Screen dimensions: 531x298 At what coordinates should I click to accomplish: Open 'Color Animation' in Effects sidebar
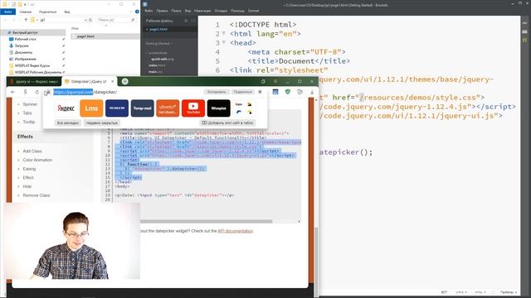coord(37,160)
